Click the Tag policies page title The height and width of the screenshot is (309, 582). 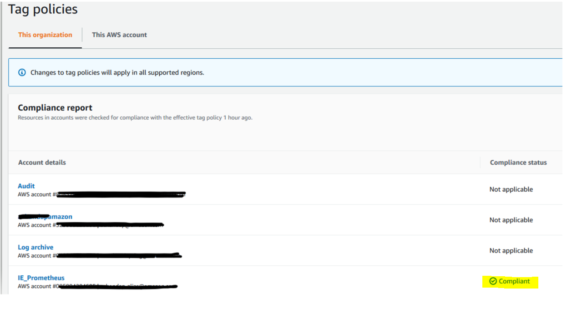coord(42,9)
